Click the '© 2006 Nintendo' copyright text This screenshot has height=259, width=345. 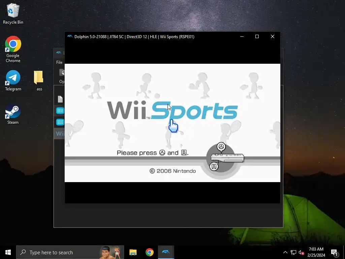172,171
